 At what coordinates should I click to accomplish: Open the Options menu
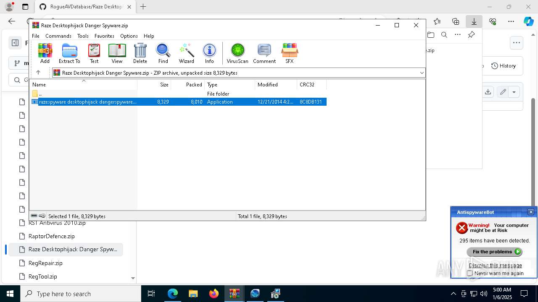click(x=129, y=36)
